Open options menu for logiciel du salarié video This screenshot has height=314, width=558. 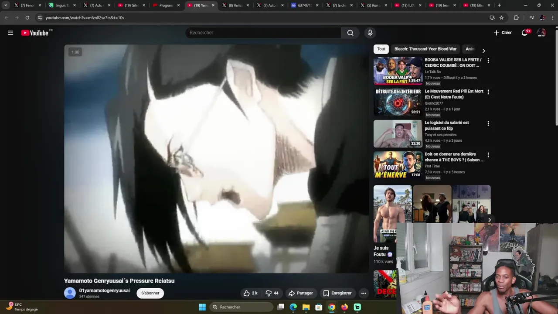(488, 123)
